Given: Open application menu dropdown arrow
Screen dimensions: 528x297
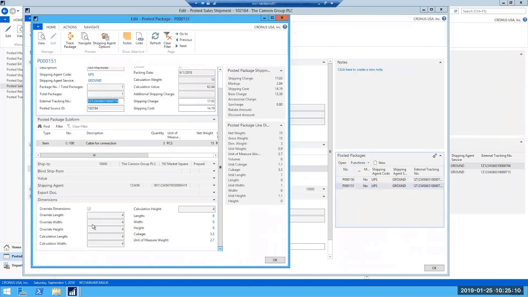Looking at the screenshot, I should [38, 27].
